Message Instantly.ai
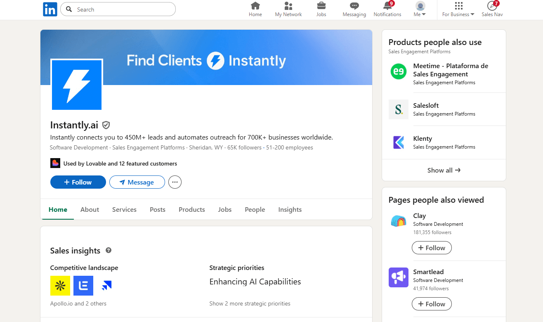543x322 pixels. pos(137,182)
